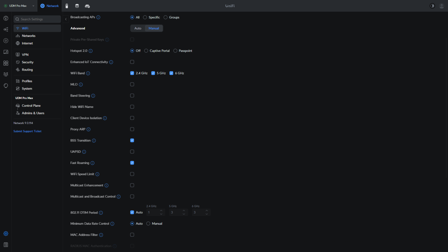
Task: Open the Topology icon in left rail
Action: click(x=6, y=29)
